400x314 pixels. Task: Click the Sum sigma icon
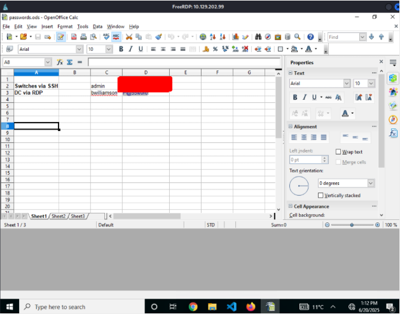pos(69,62)
